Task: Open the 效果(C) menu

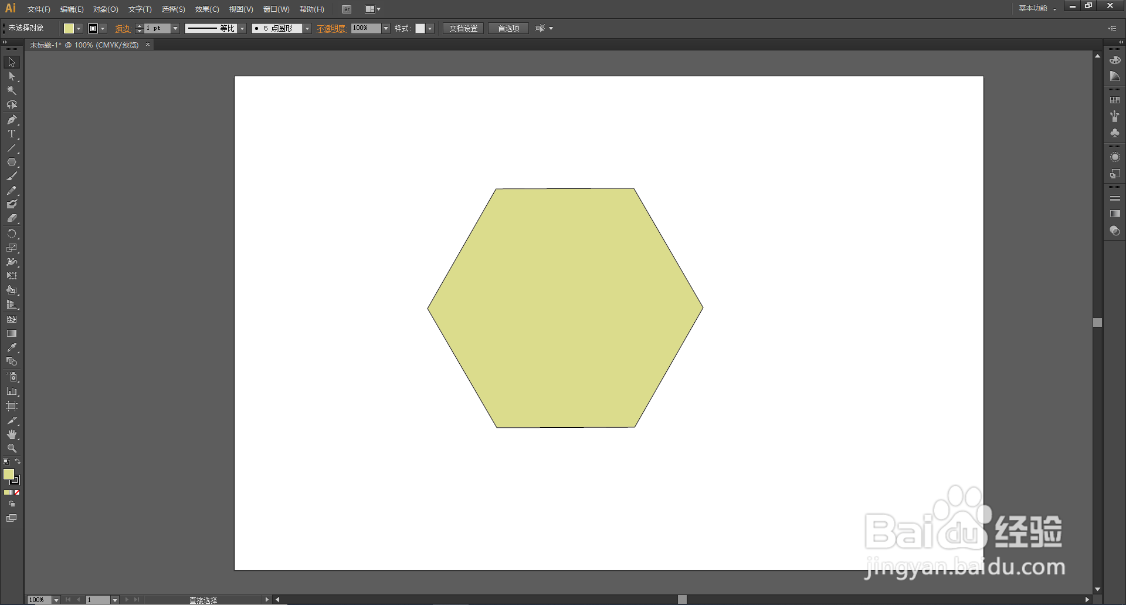Action: 207,9
